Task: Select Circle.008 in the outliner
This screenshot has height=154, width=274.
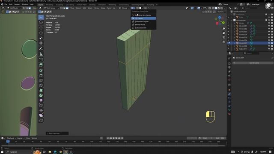Action: coord(243,46)
